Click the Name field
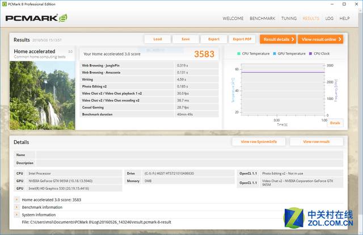Viewport: 363px width, 235px height. (189, 155)
